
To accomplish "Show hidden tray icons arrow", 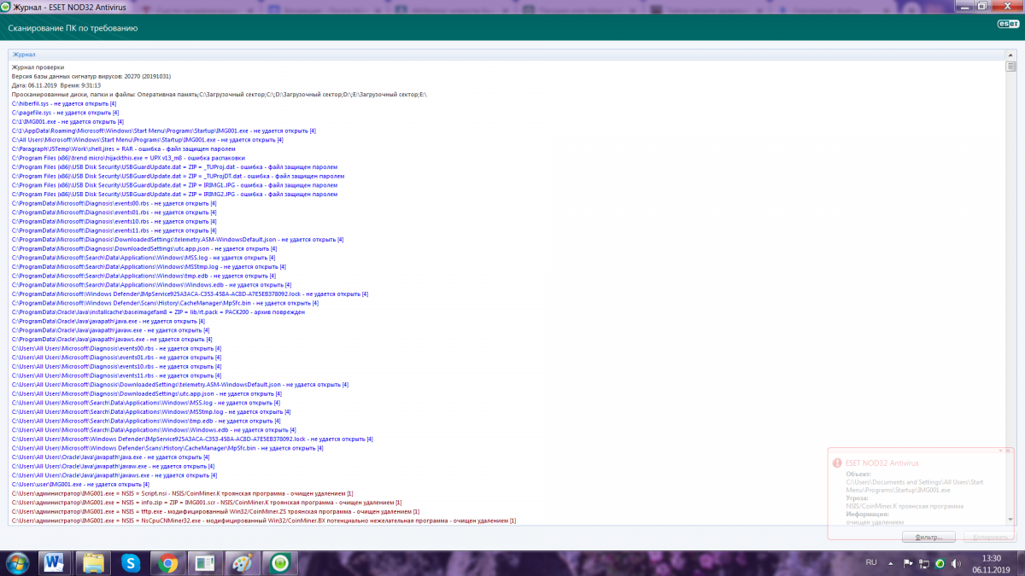I will coord(892,563).
